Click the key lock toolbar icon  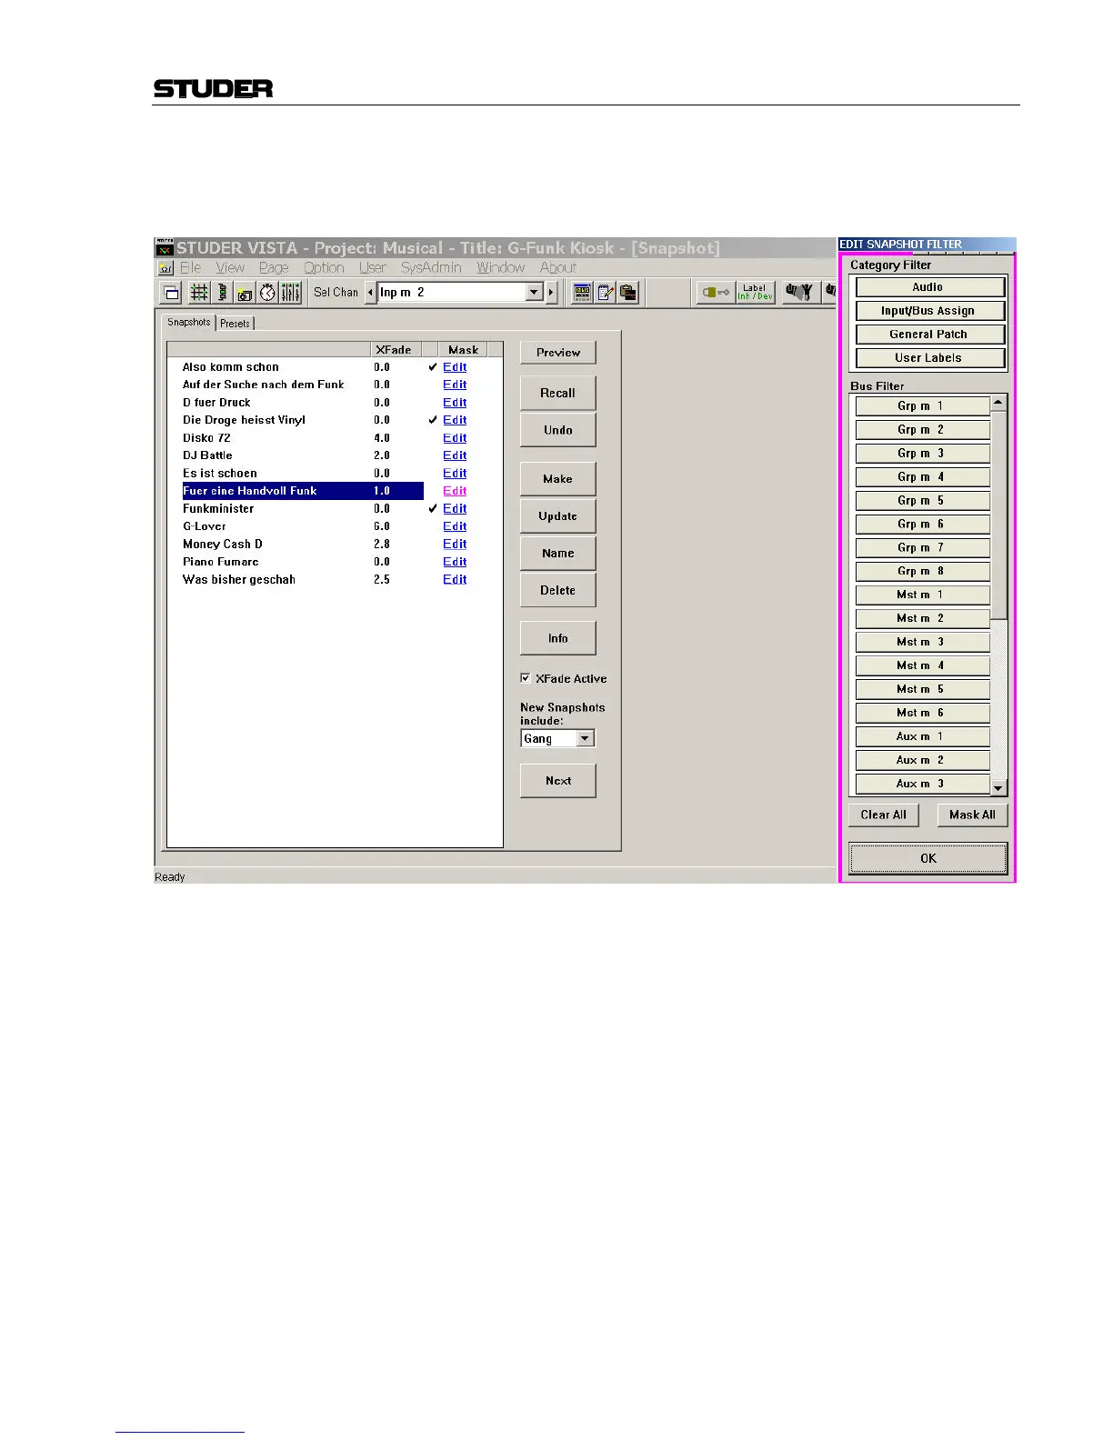coord(716,293)
